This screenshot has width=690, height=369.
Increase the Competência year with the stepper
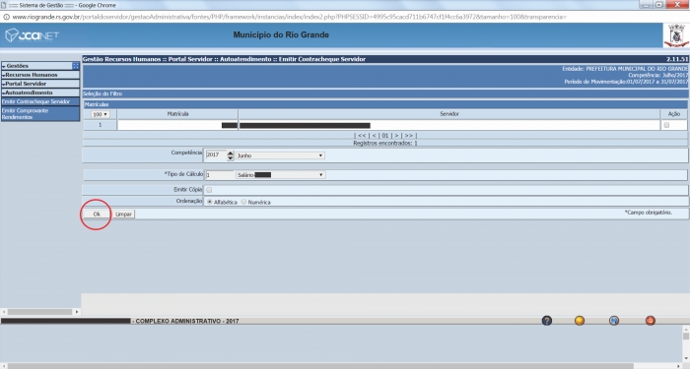[x=230, y=153]
